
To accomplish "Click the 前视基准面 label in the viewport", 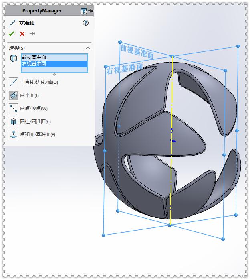I will (x=137, y=51).
